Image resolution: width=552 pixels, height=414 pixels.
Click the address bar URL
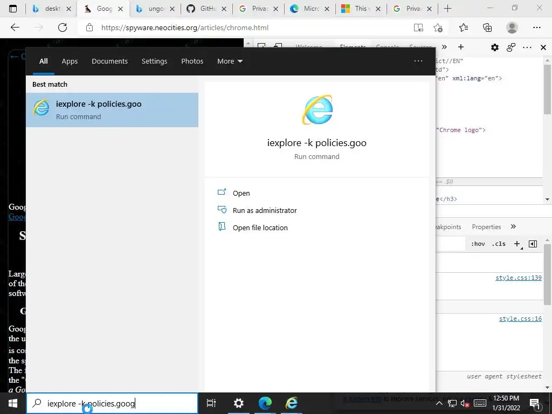185,27
